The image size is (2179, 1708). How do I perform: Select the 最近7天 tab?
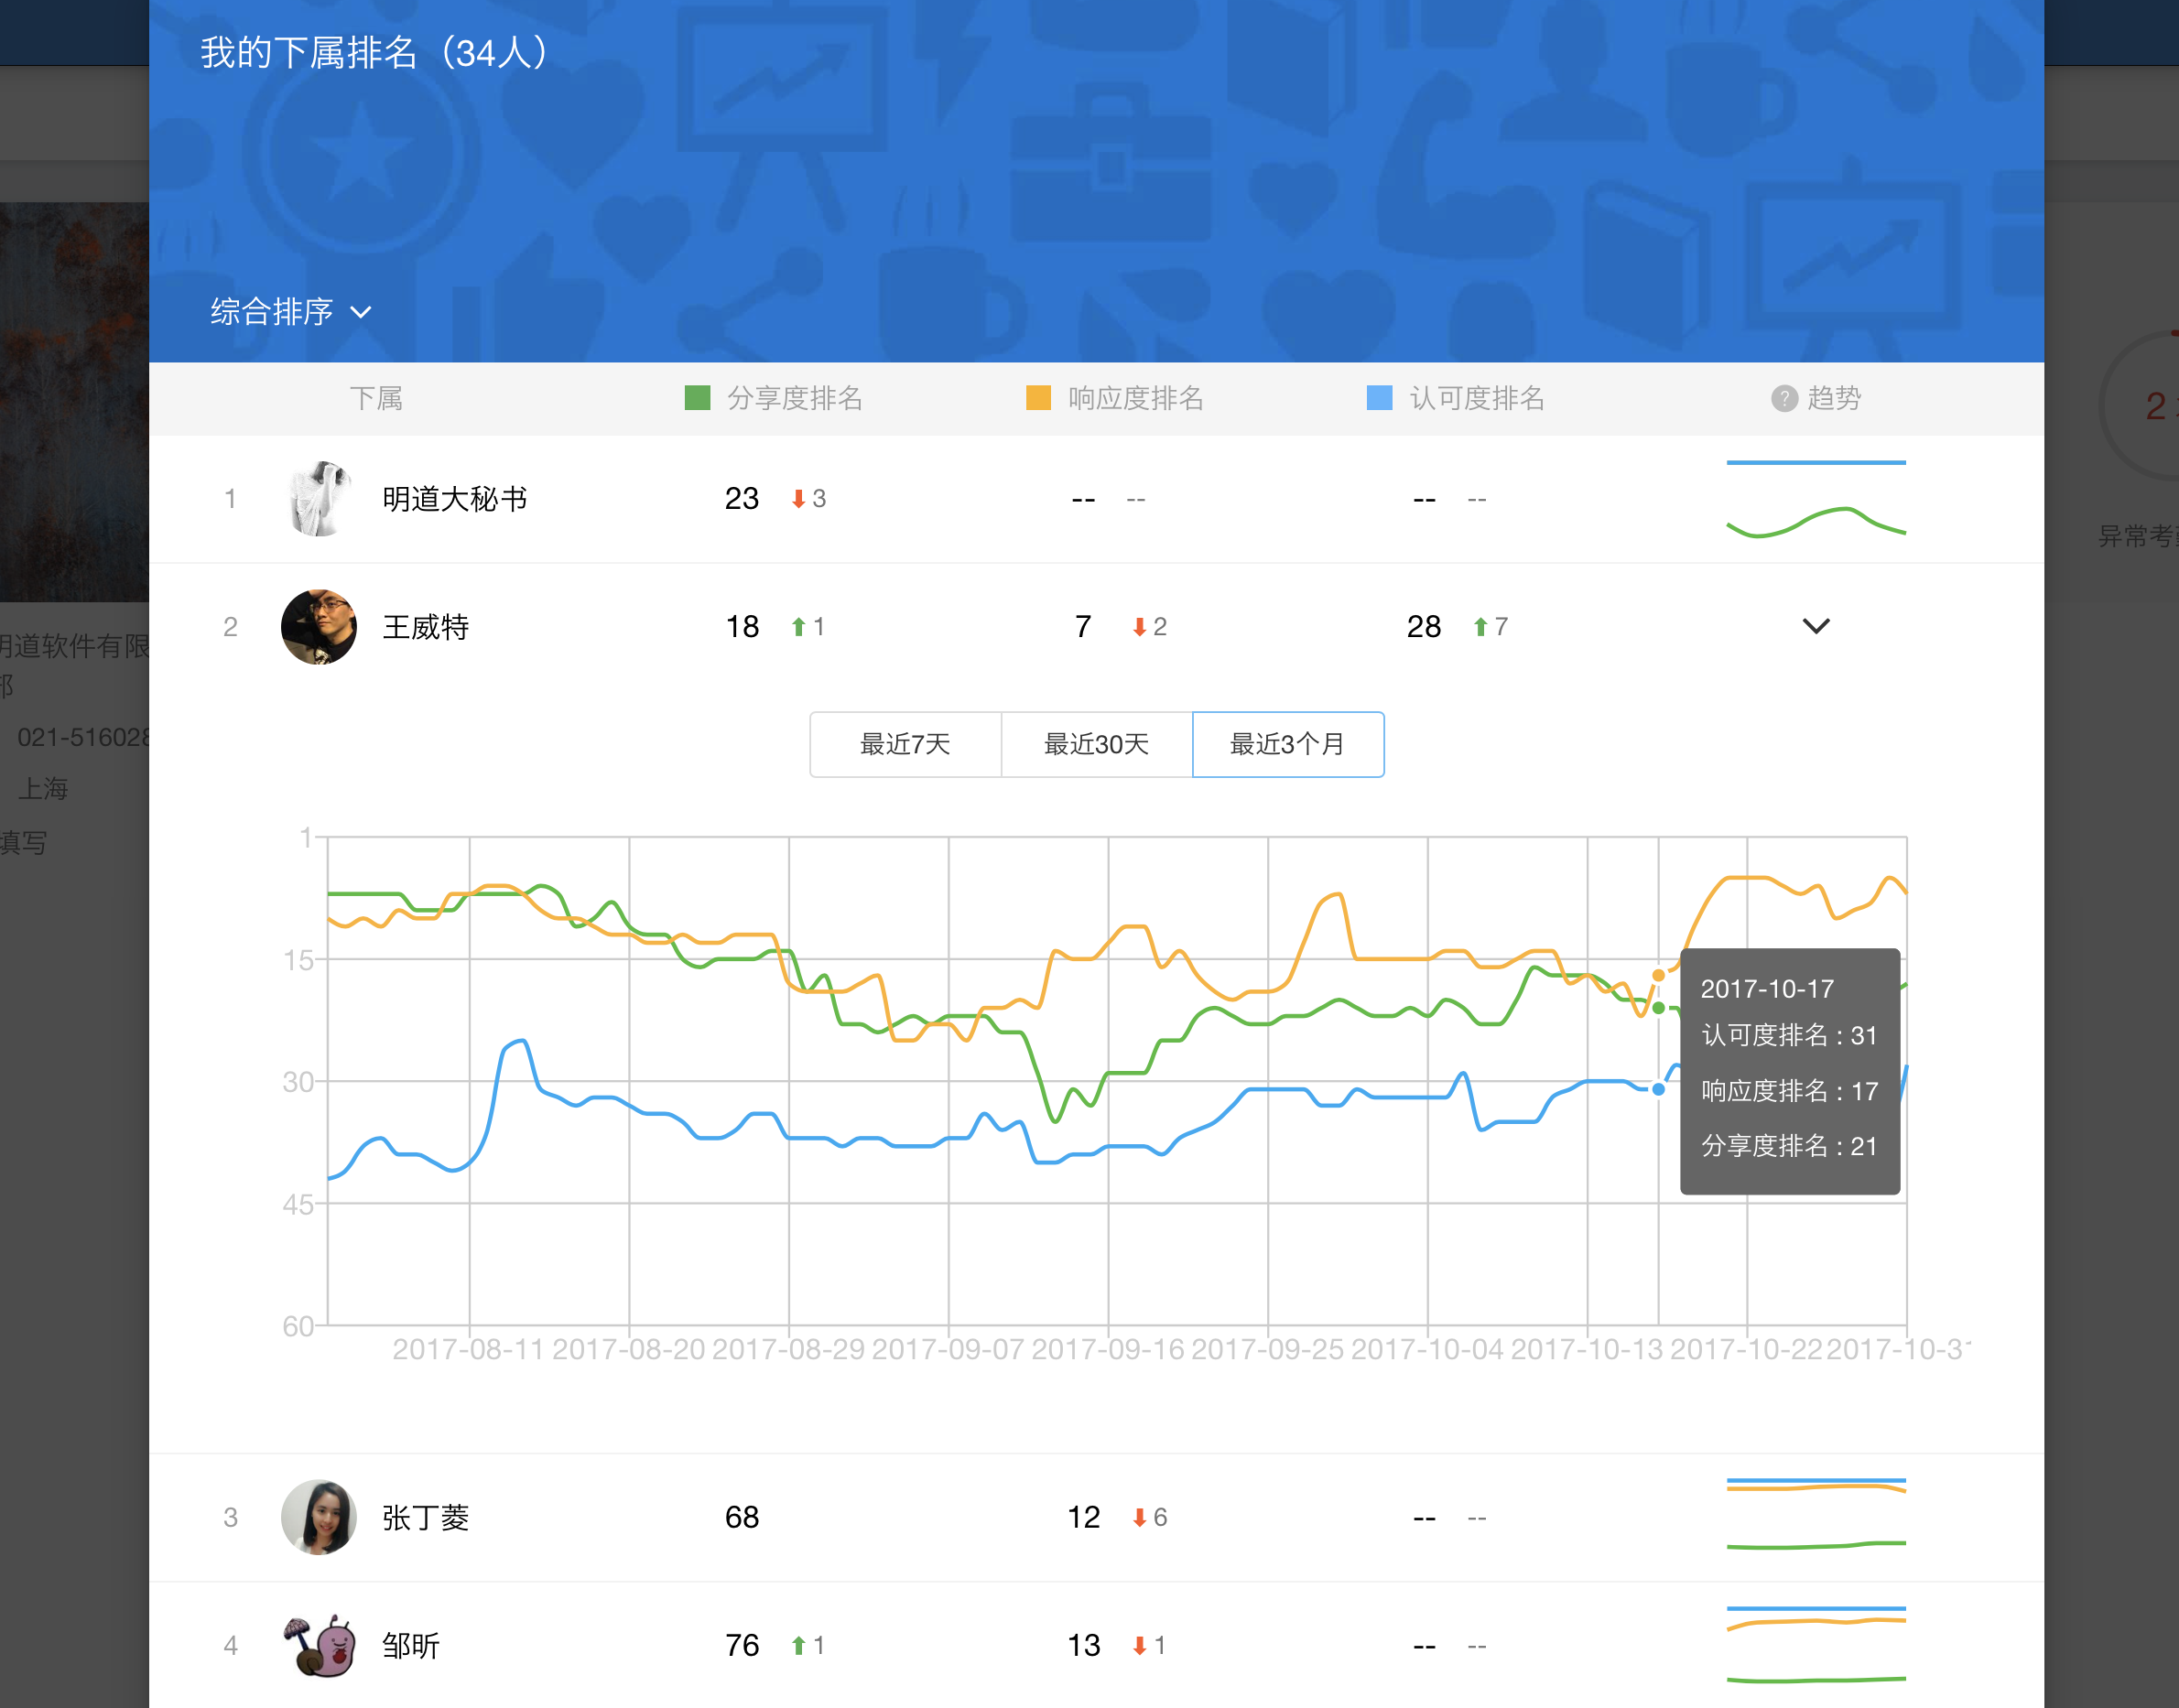[905, 744]
